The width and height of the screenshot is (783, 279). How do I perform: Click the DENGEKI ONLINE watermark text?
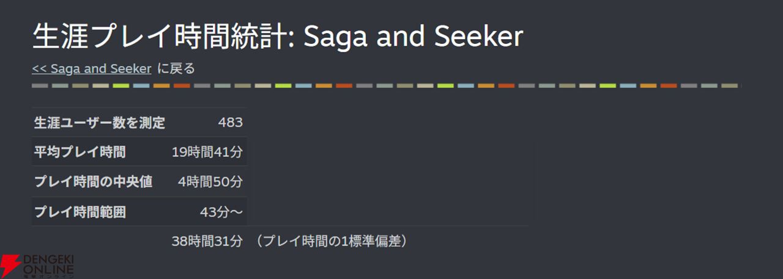pyautogui.click(x=48, y=265)
